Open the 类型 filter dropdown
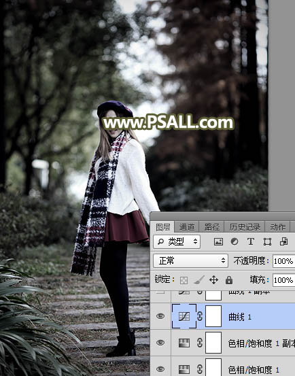295x376 pixels. (177, 242)
